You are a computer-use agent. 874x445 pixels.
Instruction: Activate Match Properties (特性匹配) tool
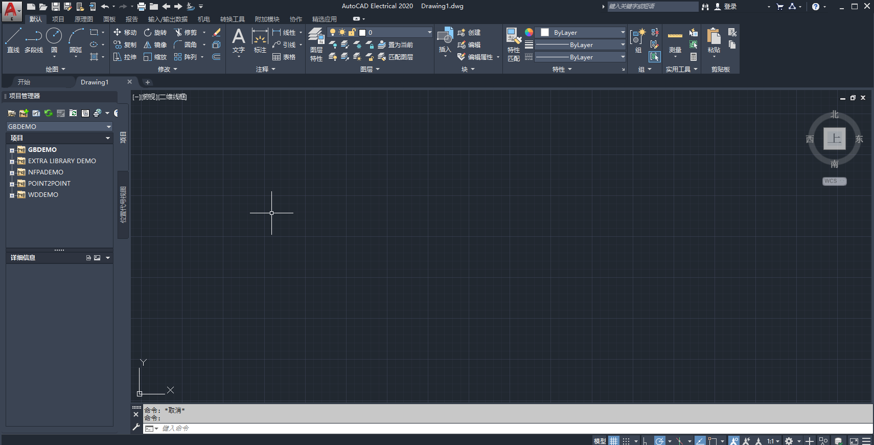point(514,44)
